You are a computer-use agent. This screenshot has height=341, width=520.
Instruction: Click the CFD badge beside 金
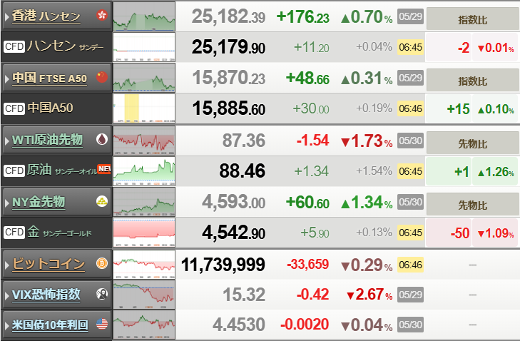tap(14, 232)
